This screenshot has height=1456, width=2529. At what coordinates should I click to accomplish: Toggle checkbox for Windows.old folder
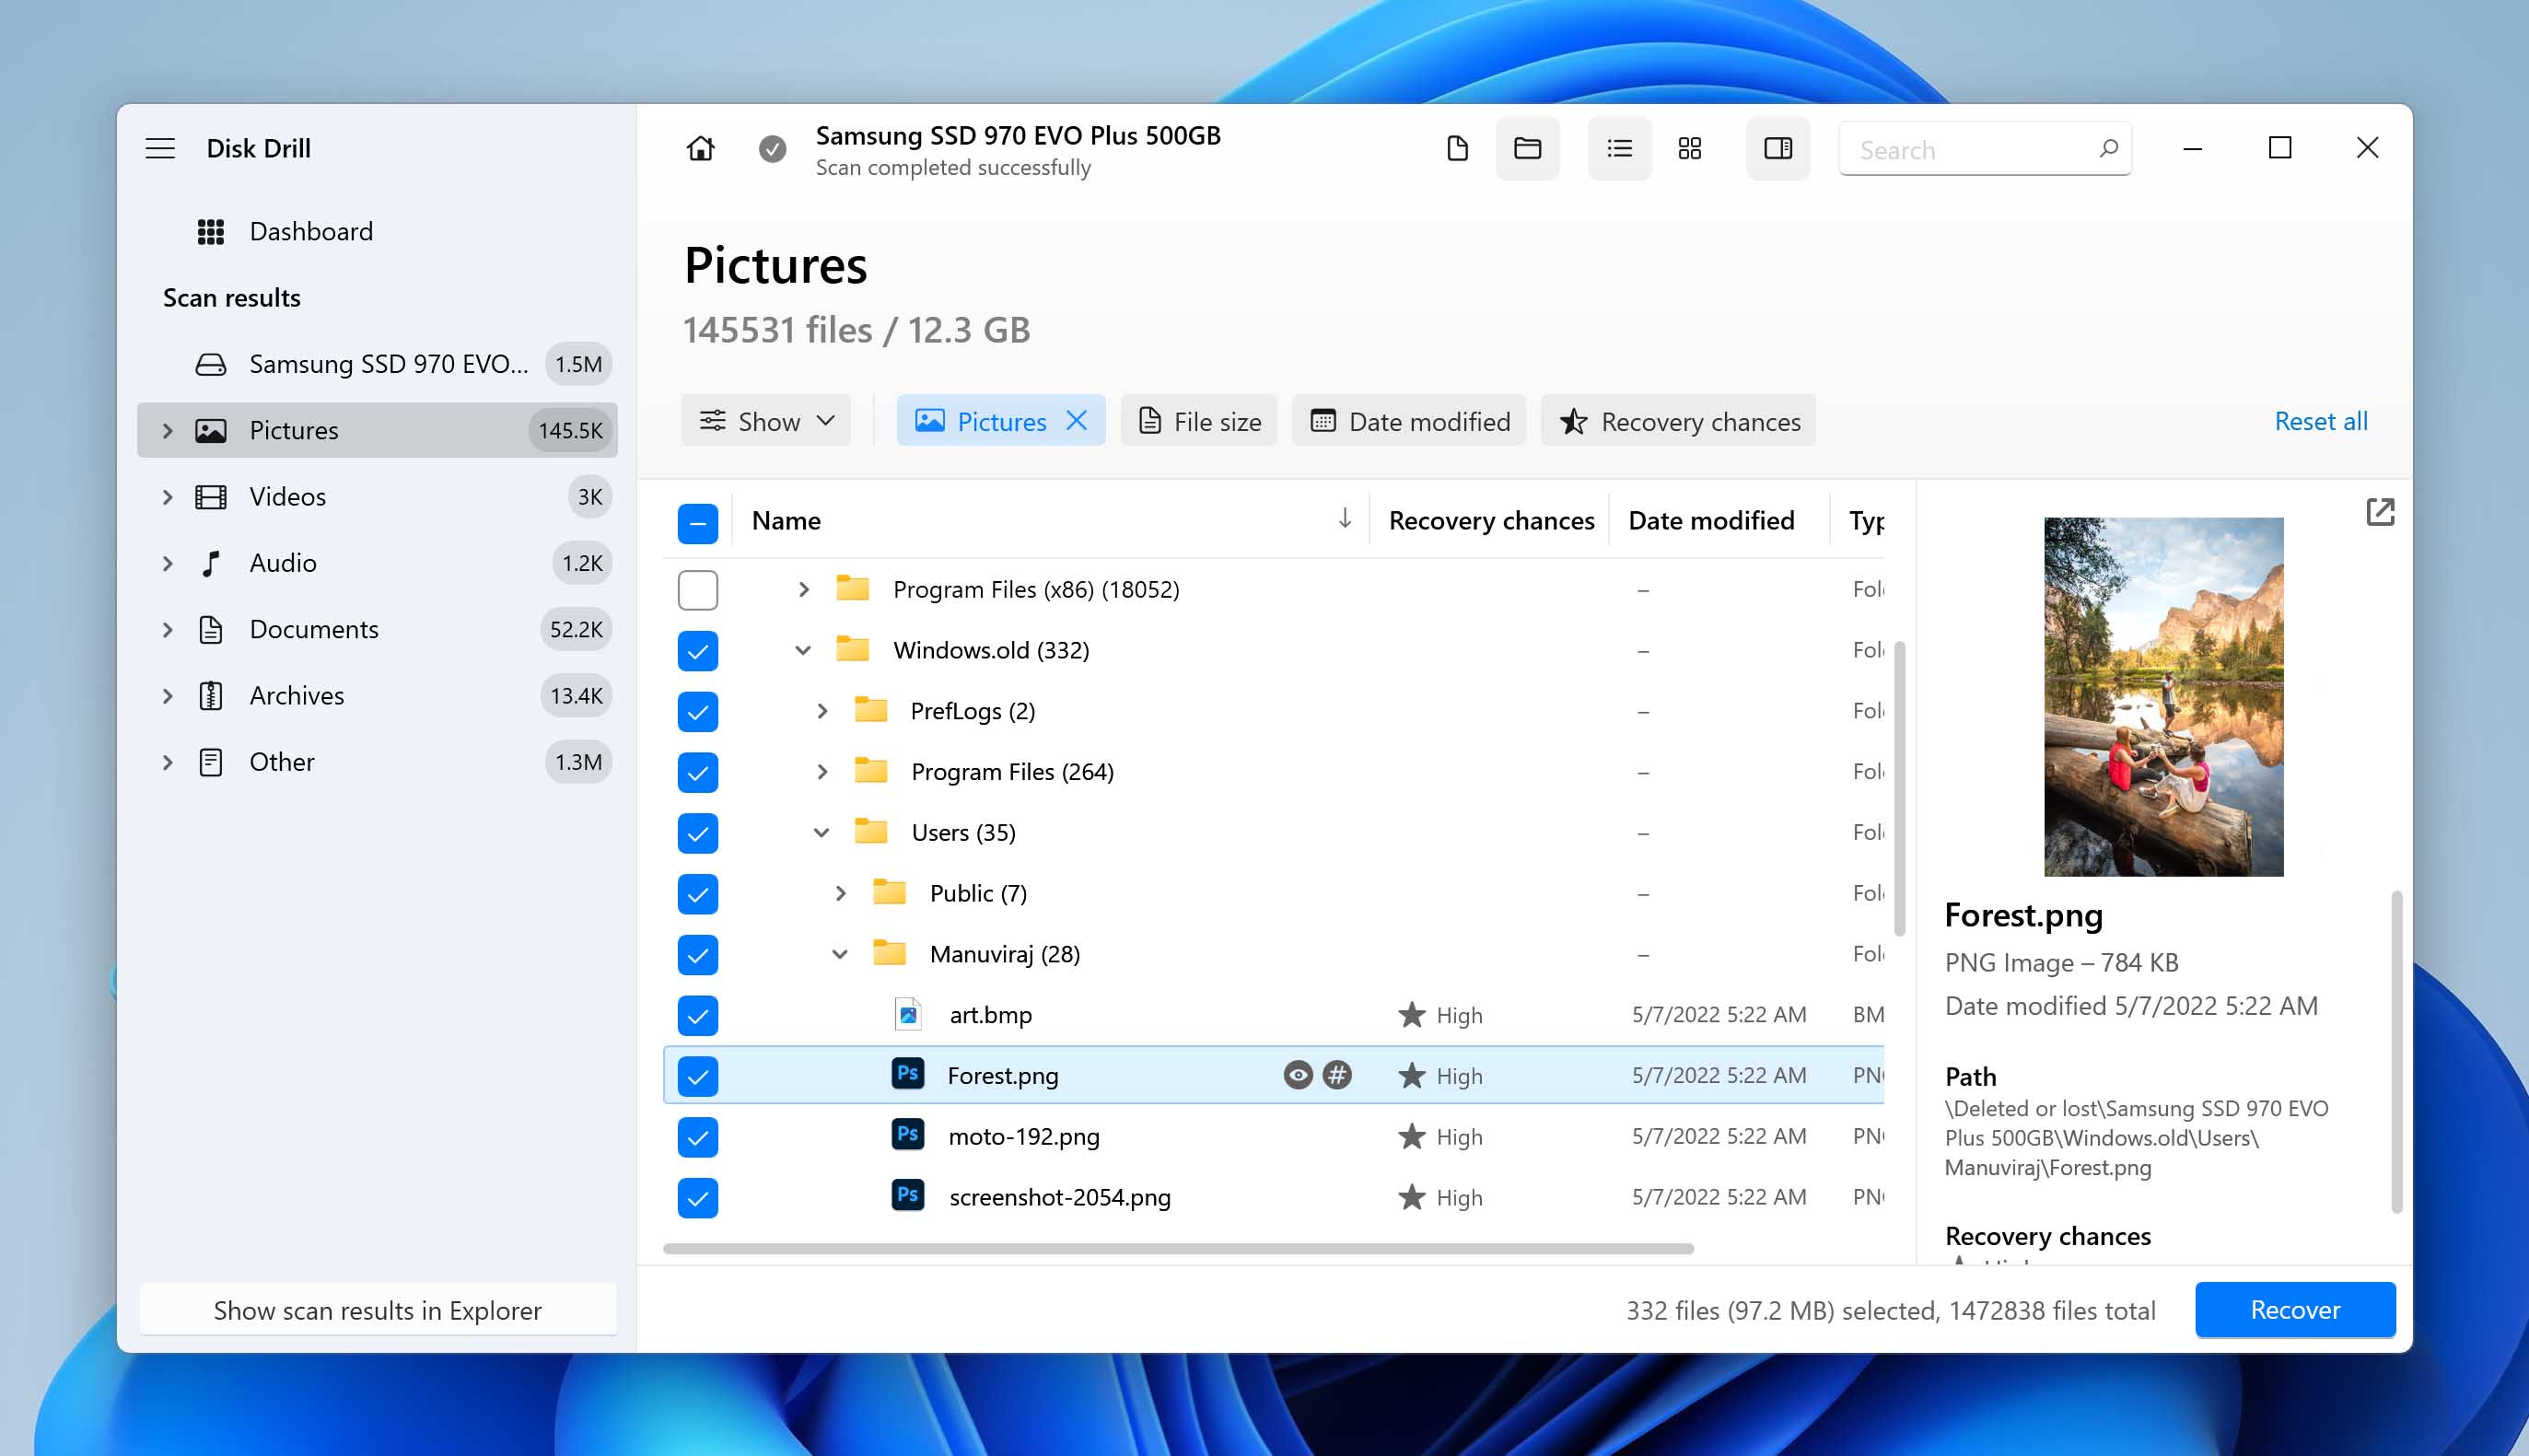coord(698,650)
